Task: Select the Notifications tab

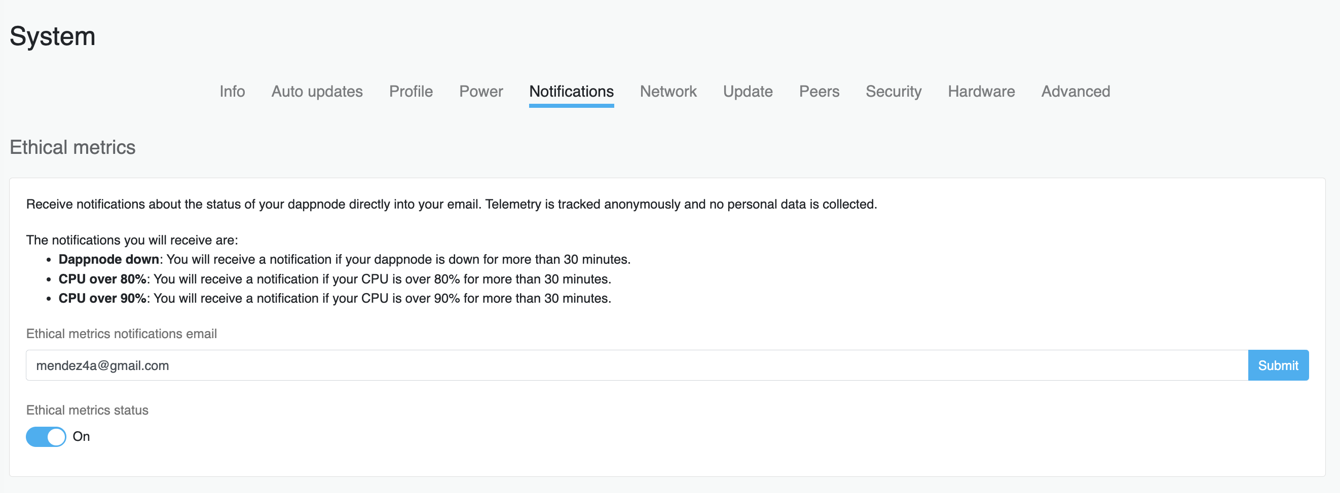Action: (571, 92)
